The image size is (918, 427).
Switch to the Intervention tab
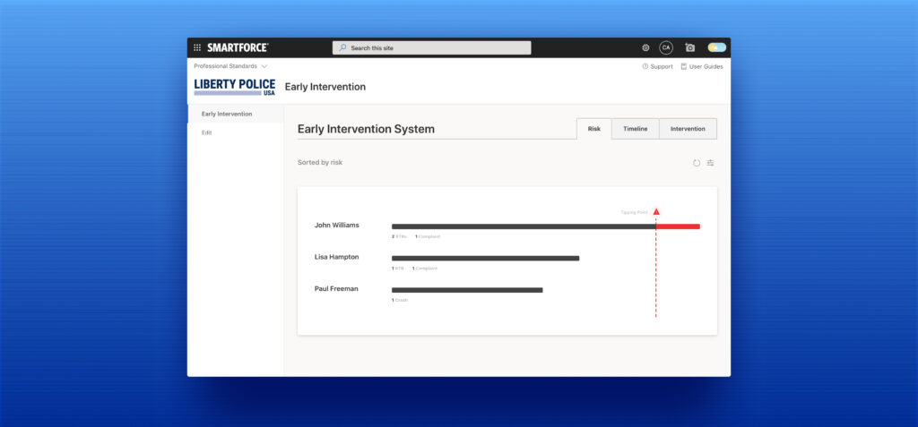[x=688, y=129]
